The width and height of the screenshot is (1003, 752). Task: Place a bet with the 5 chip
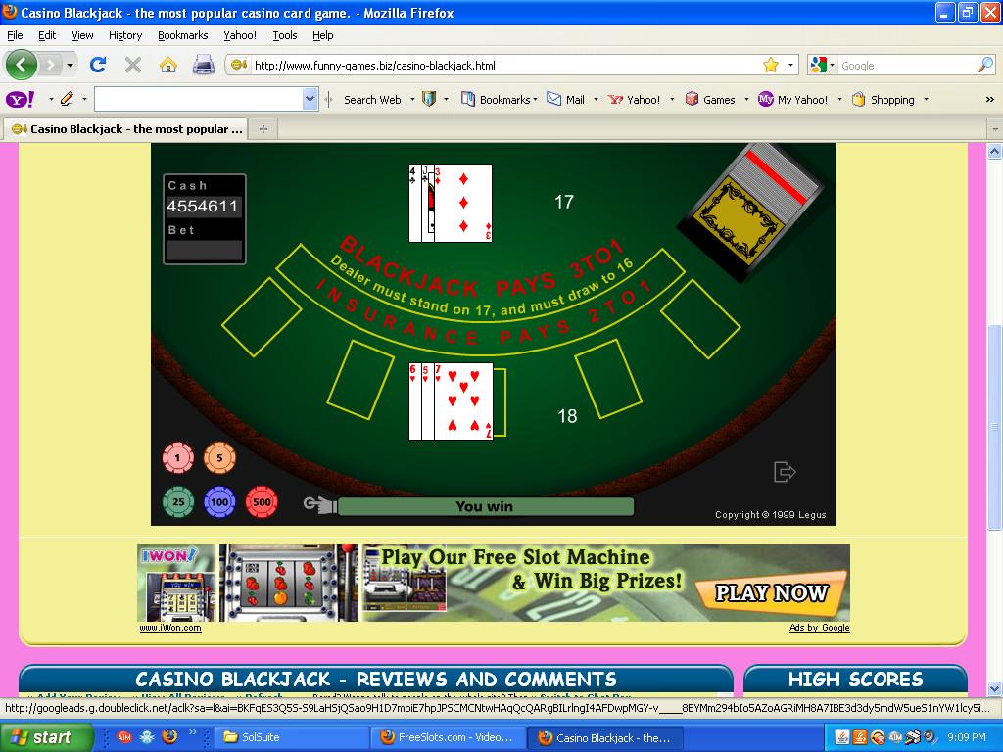219,458
